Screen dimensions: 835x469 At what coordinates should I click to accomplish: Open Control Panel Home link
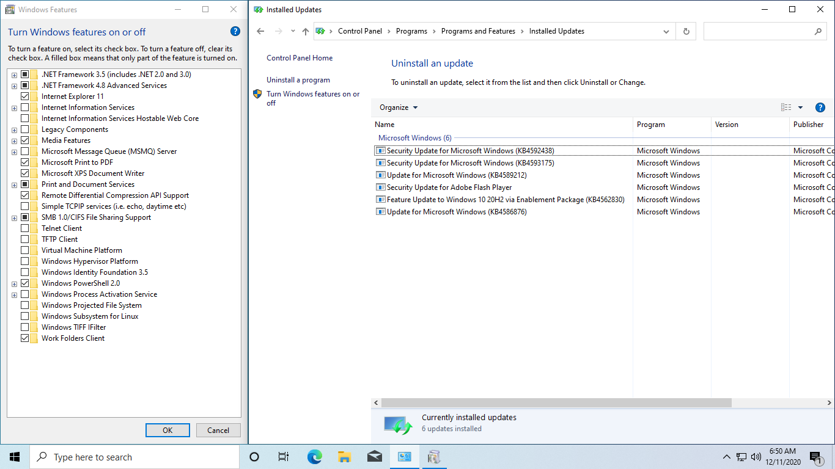coord(300,58)
